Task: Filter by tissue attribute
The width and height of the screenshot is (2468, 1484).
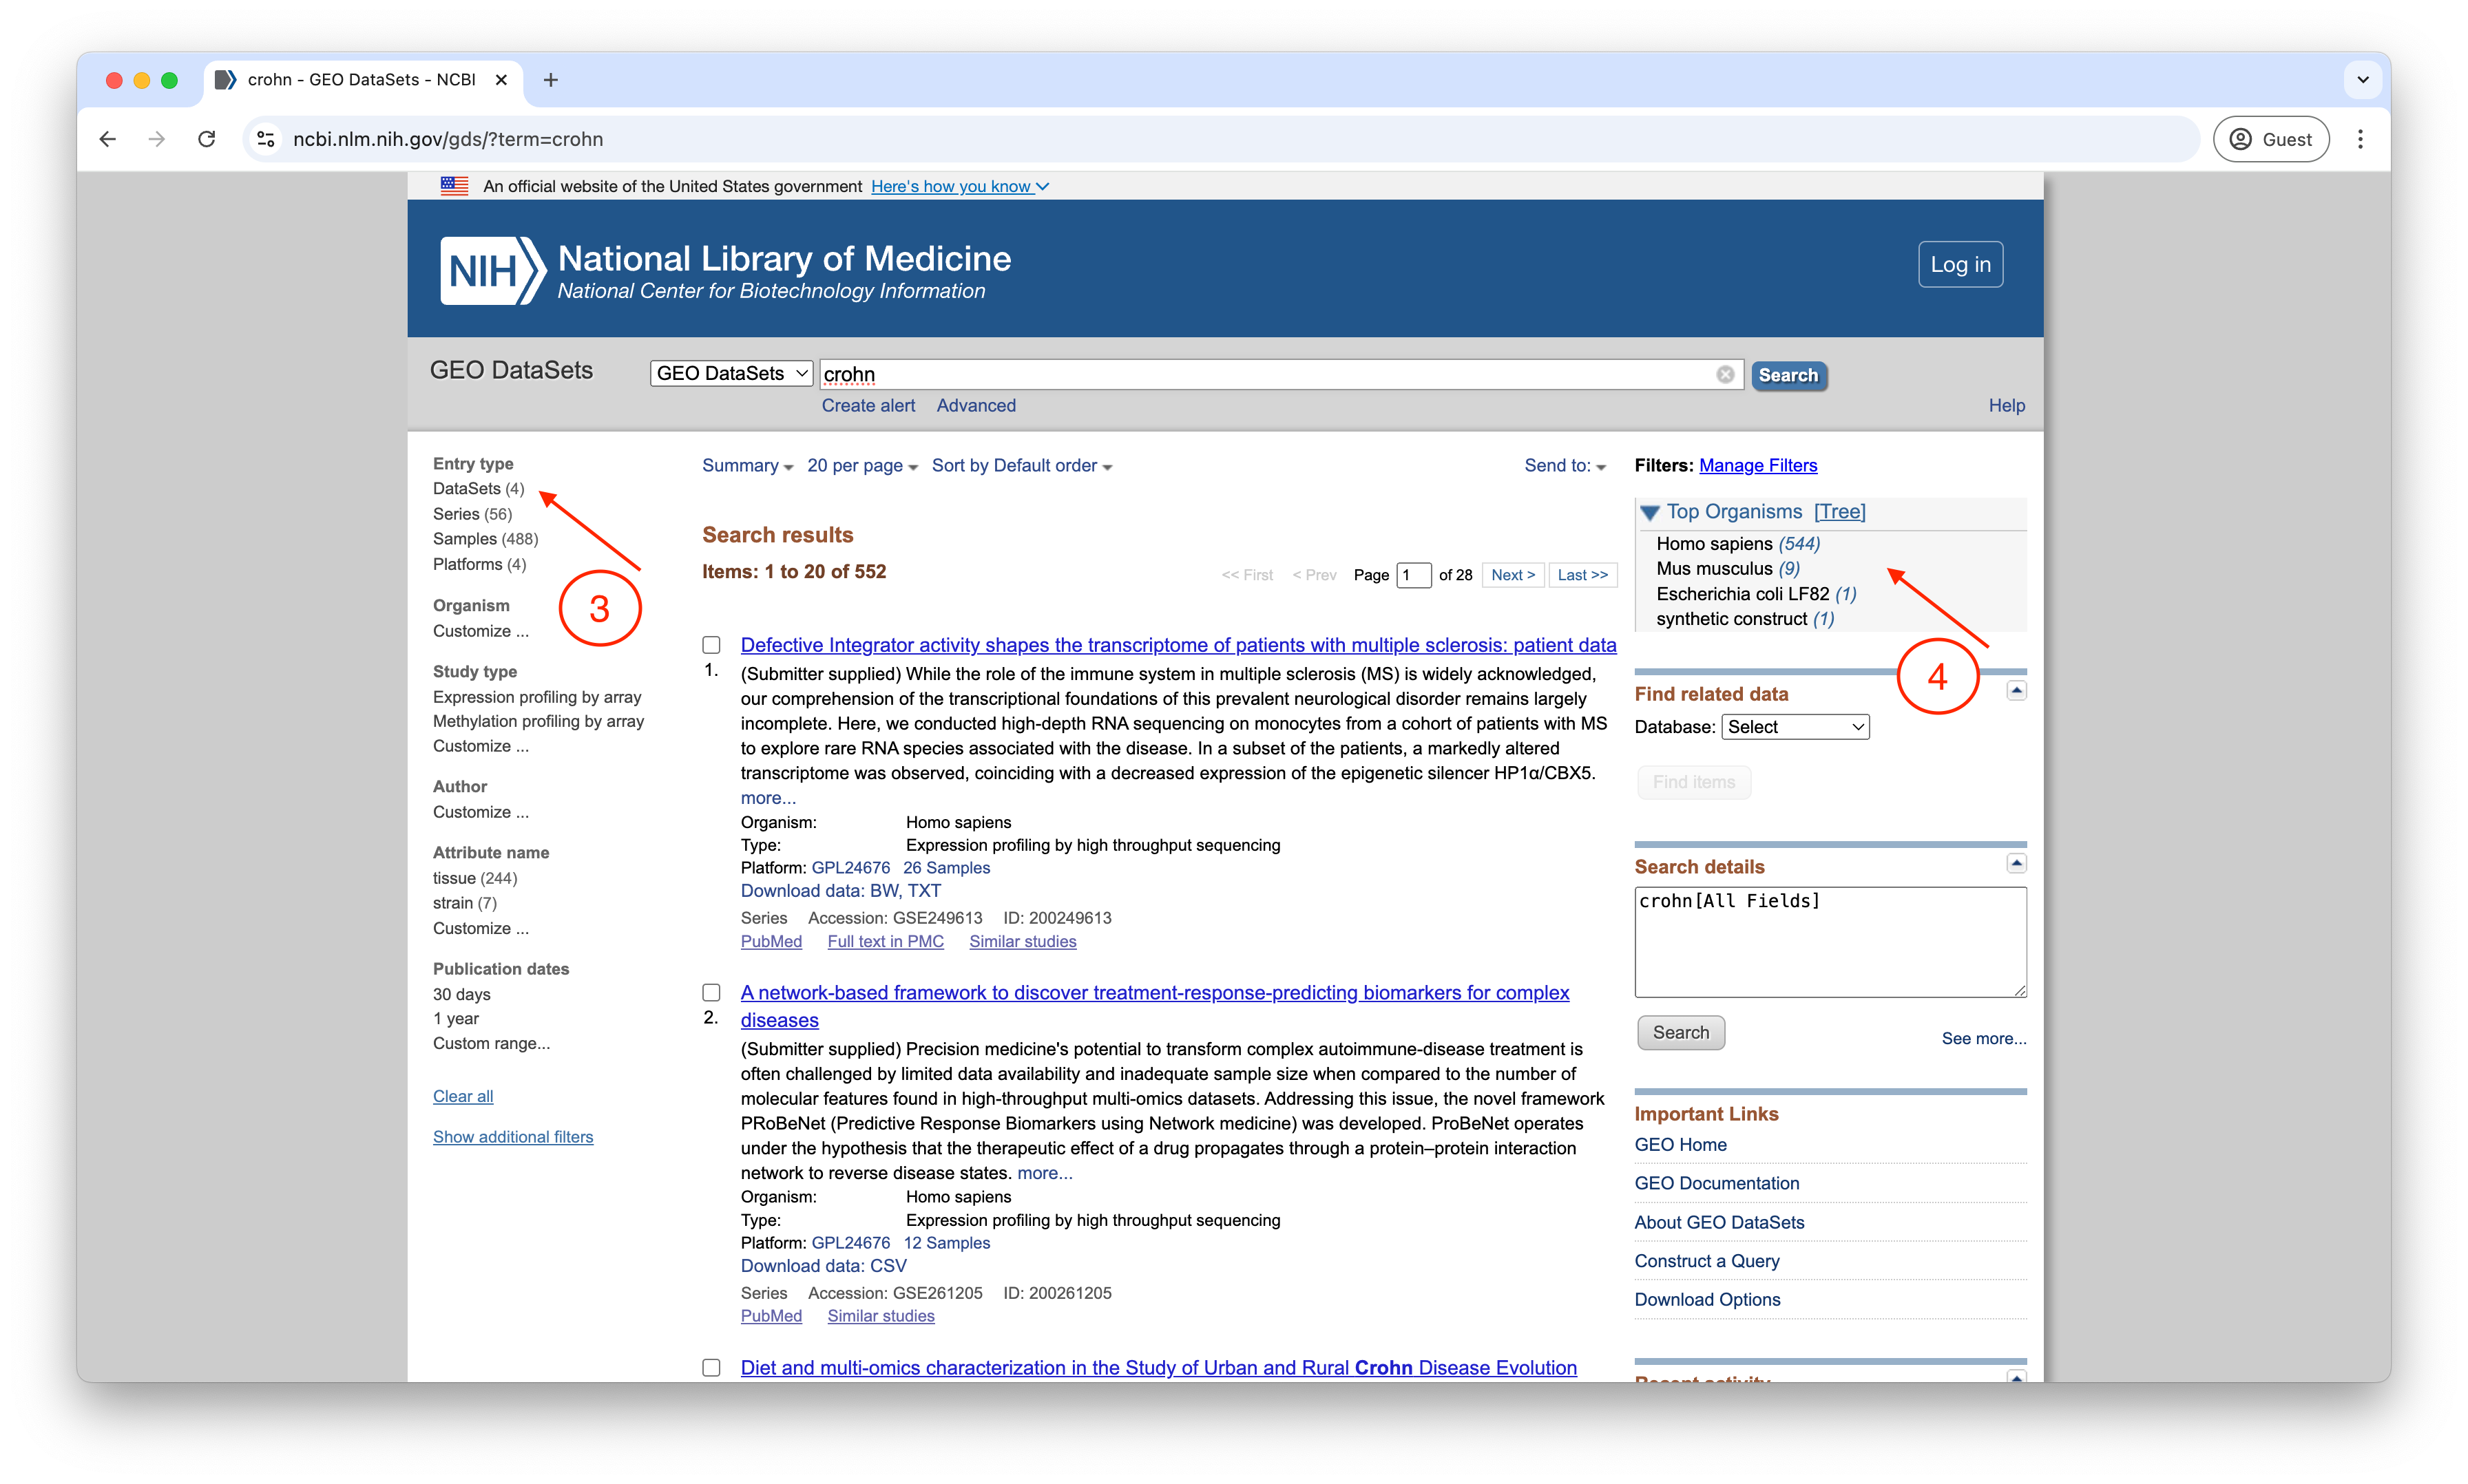Action: pos(475,878)
